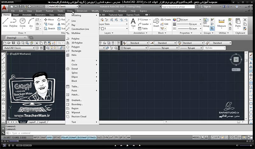This screenshot has height=149, width=255.
Task: Click the viewport [Top] view control label
Action: coord(13,54)
